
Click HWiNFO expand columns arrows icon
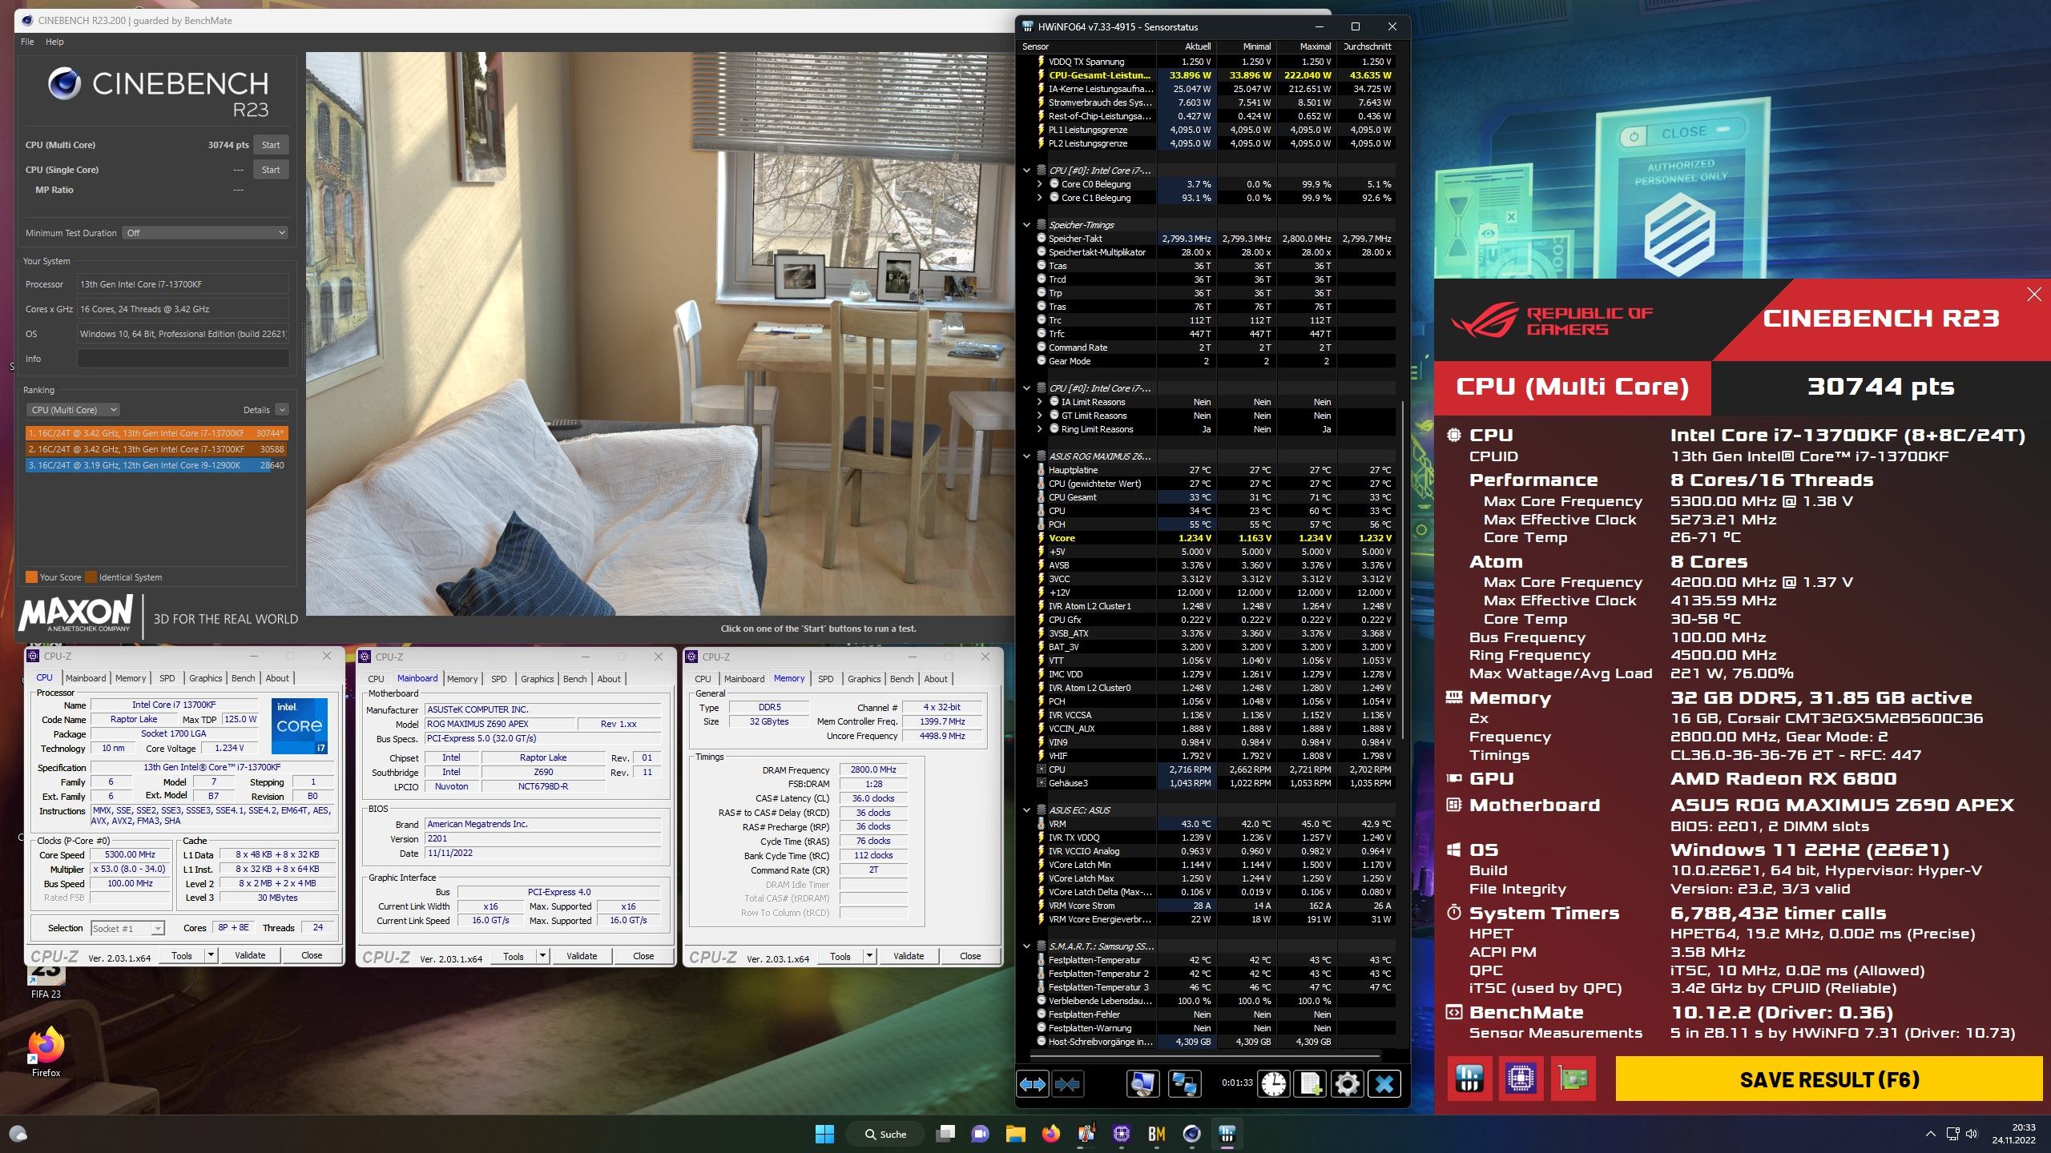click(1033, 1084)
